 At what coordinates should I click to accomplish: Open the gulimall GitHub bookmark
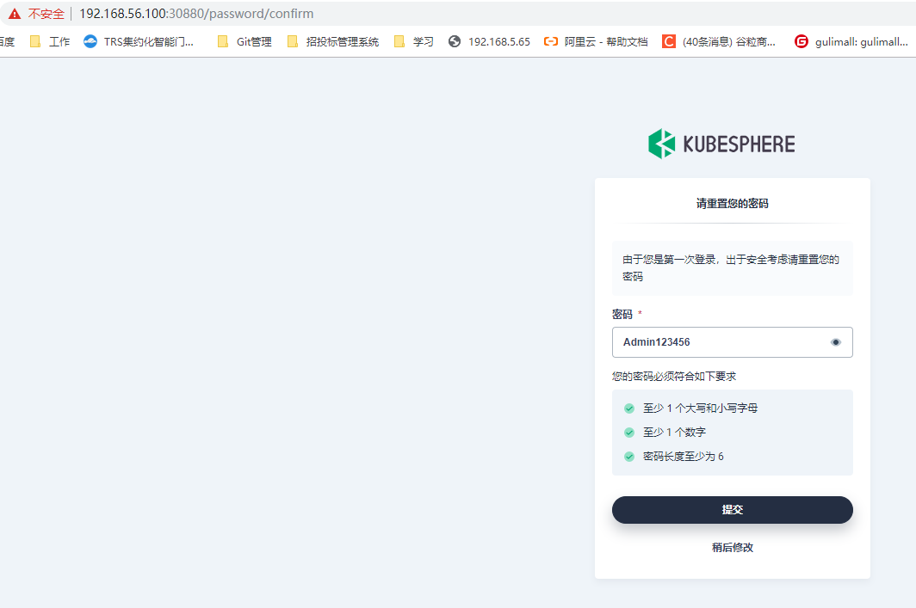click(x=852, y=40)
